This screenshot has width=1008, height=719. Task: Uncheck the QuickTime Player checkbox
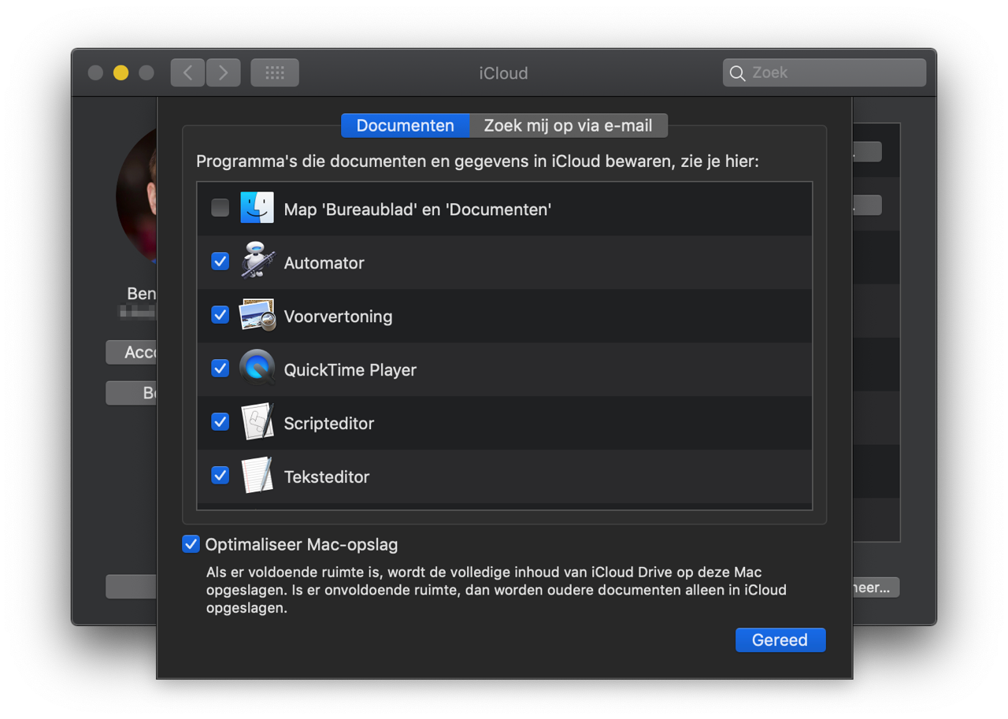click(x=220, y=369)
